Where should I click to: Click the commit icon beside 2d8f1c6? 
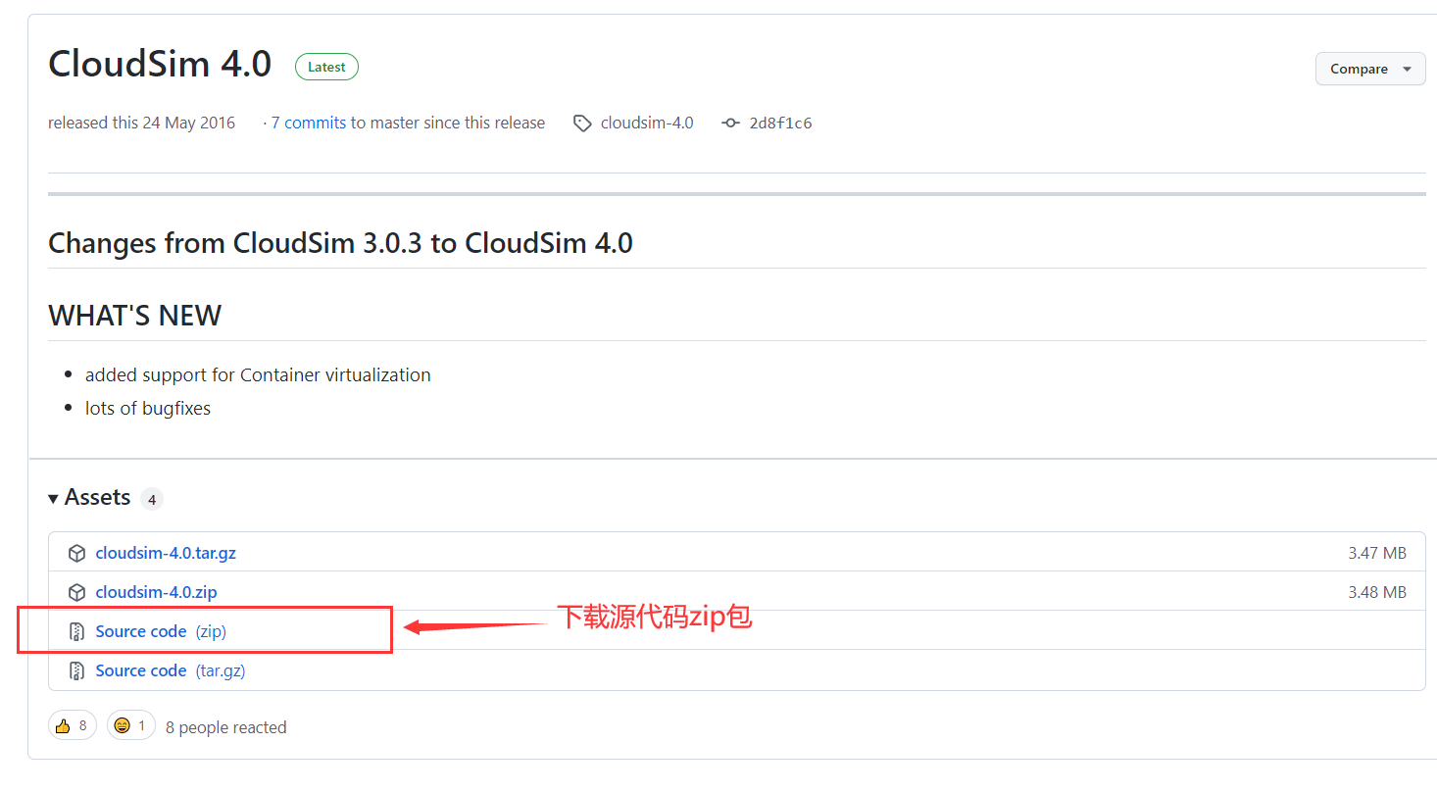[x=730, y=124]
